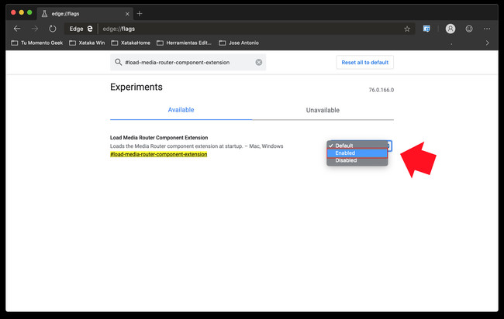Choose Disabled from the flag dropdown
The image size is (504, 319).
pyautogui.click(x=346, y=161)
